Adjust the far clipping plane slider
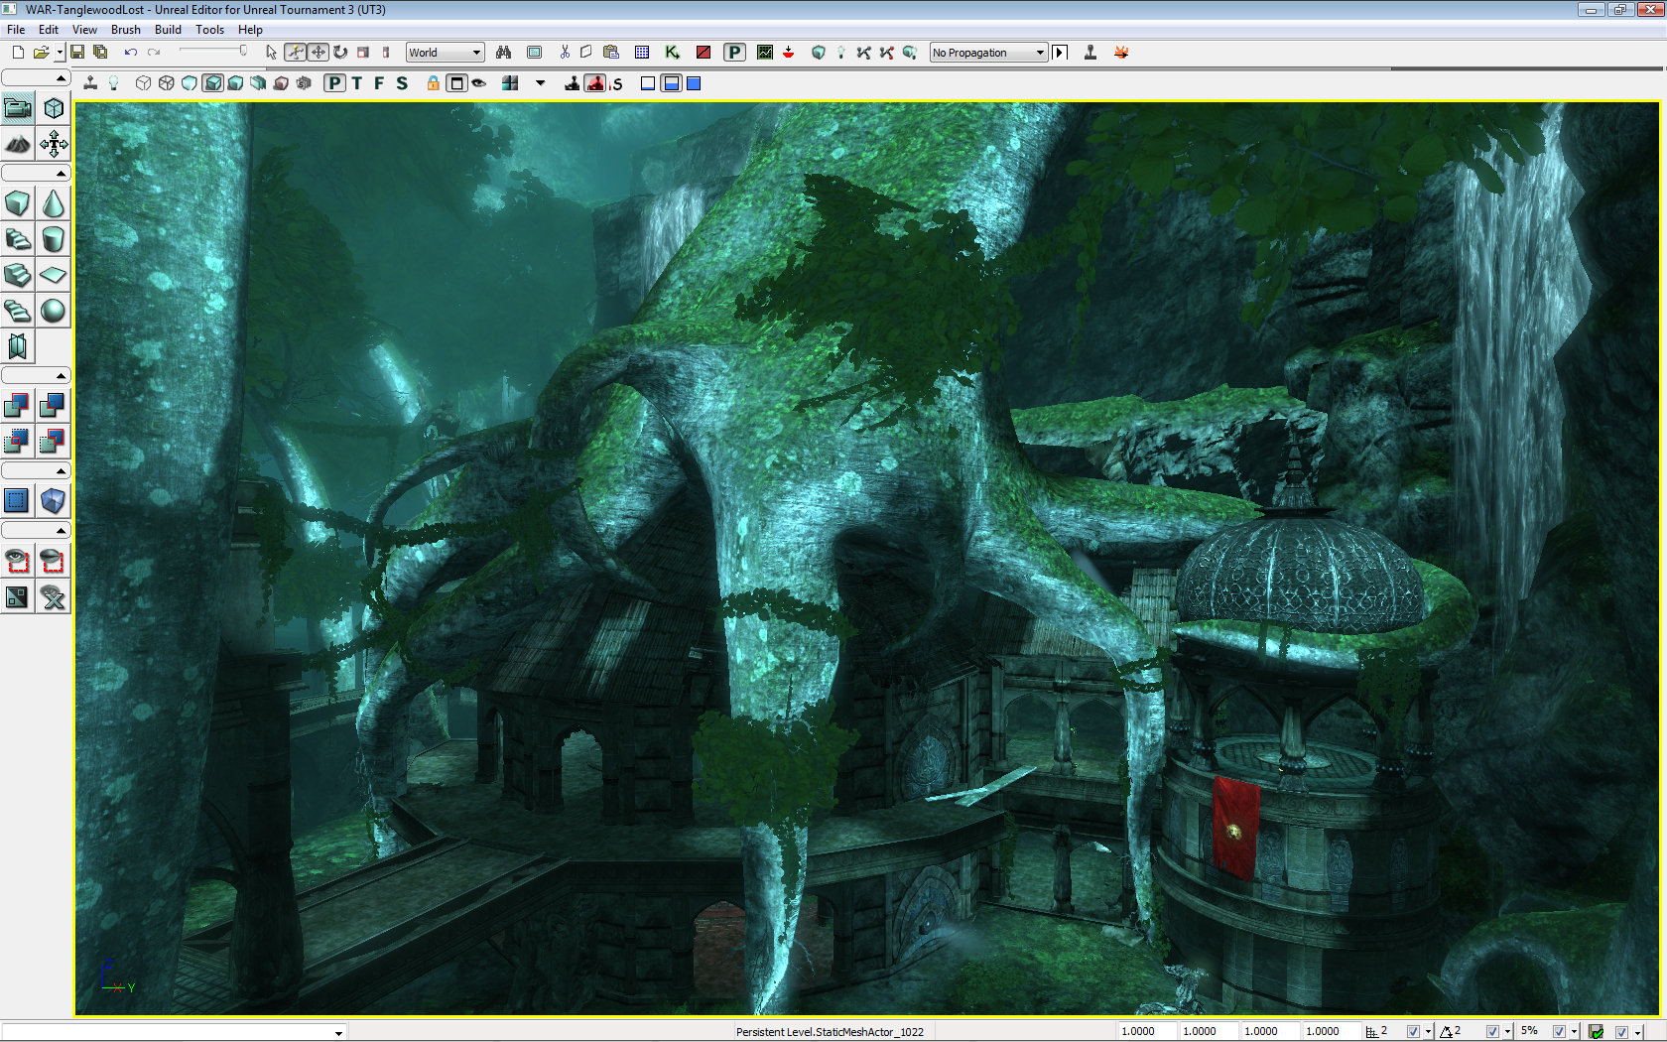Image resolution: width=1667 pixels, height=1042 pixels. [x=213, y=52]
